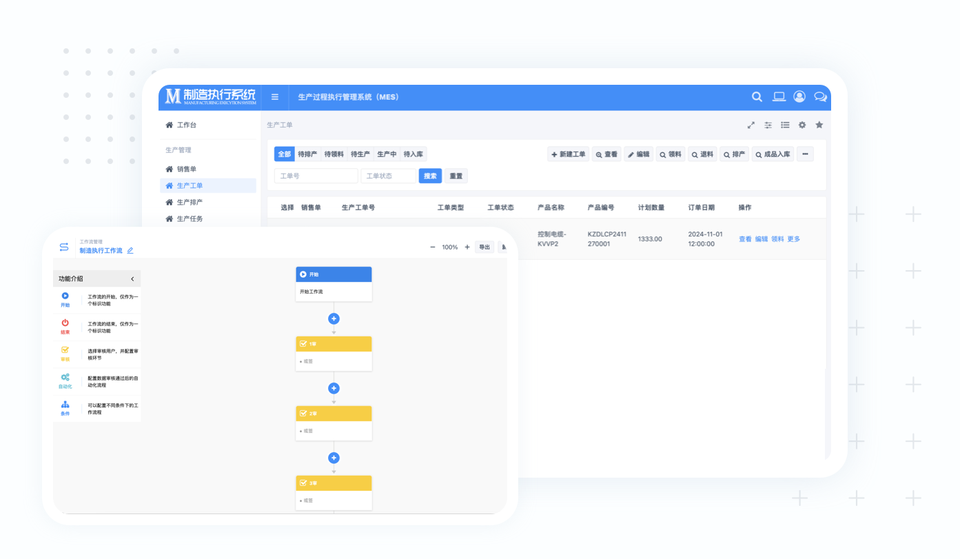Expand the three-dots more actions button
960x559 pixels.
tap(805, 154)
